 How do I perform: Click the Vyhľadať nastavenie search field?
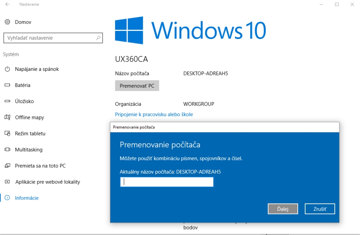point(49,38)
